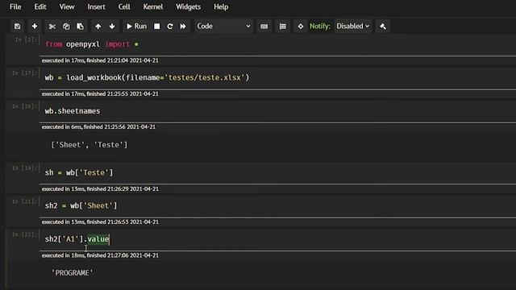Viewport: 516px width, 290px height.
Task: Click the sh2 = wb['Sheet'] cell
Action: point(278,206)
